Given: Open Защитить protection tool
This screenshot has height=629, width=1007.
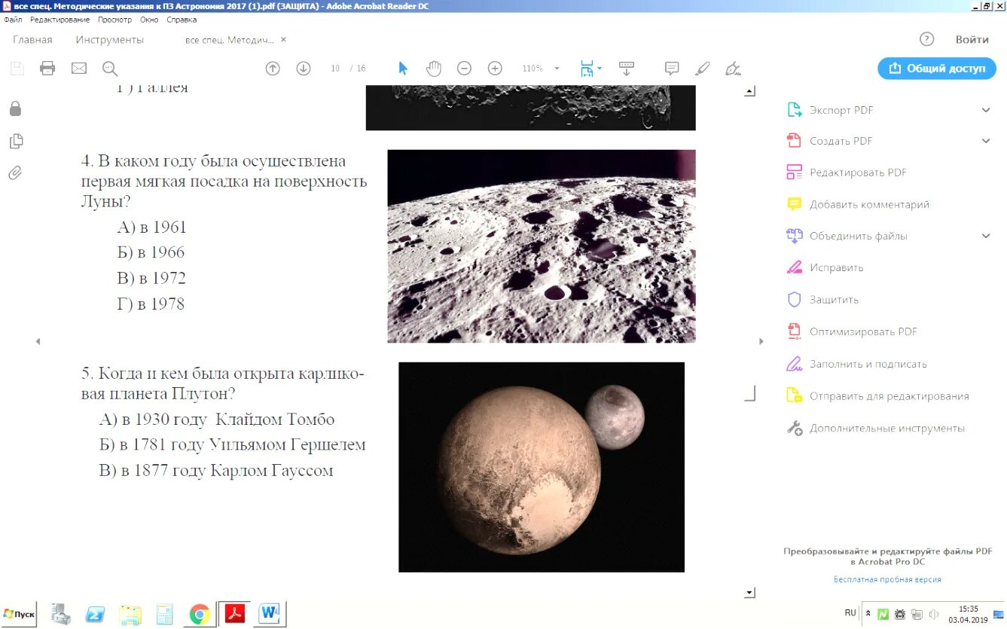Looking at the screenshot, I should tap(834, 299).
